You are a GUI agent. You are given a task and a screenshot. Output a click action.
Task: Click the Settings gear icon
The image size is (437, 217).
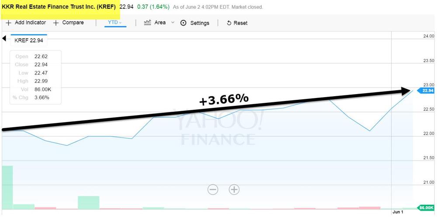pos(183,23)
